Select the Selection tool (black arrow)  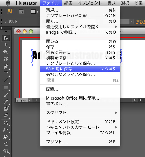click(x=6, y=38)
